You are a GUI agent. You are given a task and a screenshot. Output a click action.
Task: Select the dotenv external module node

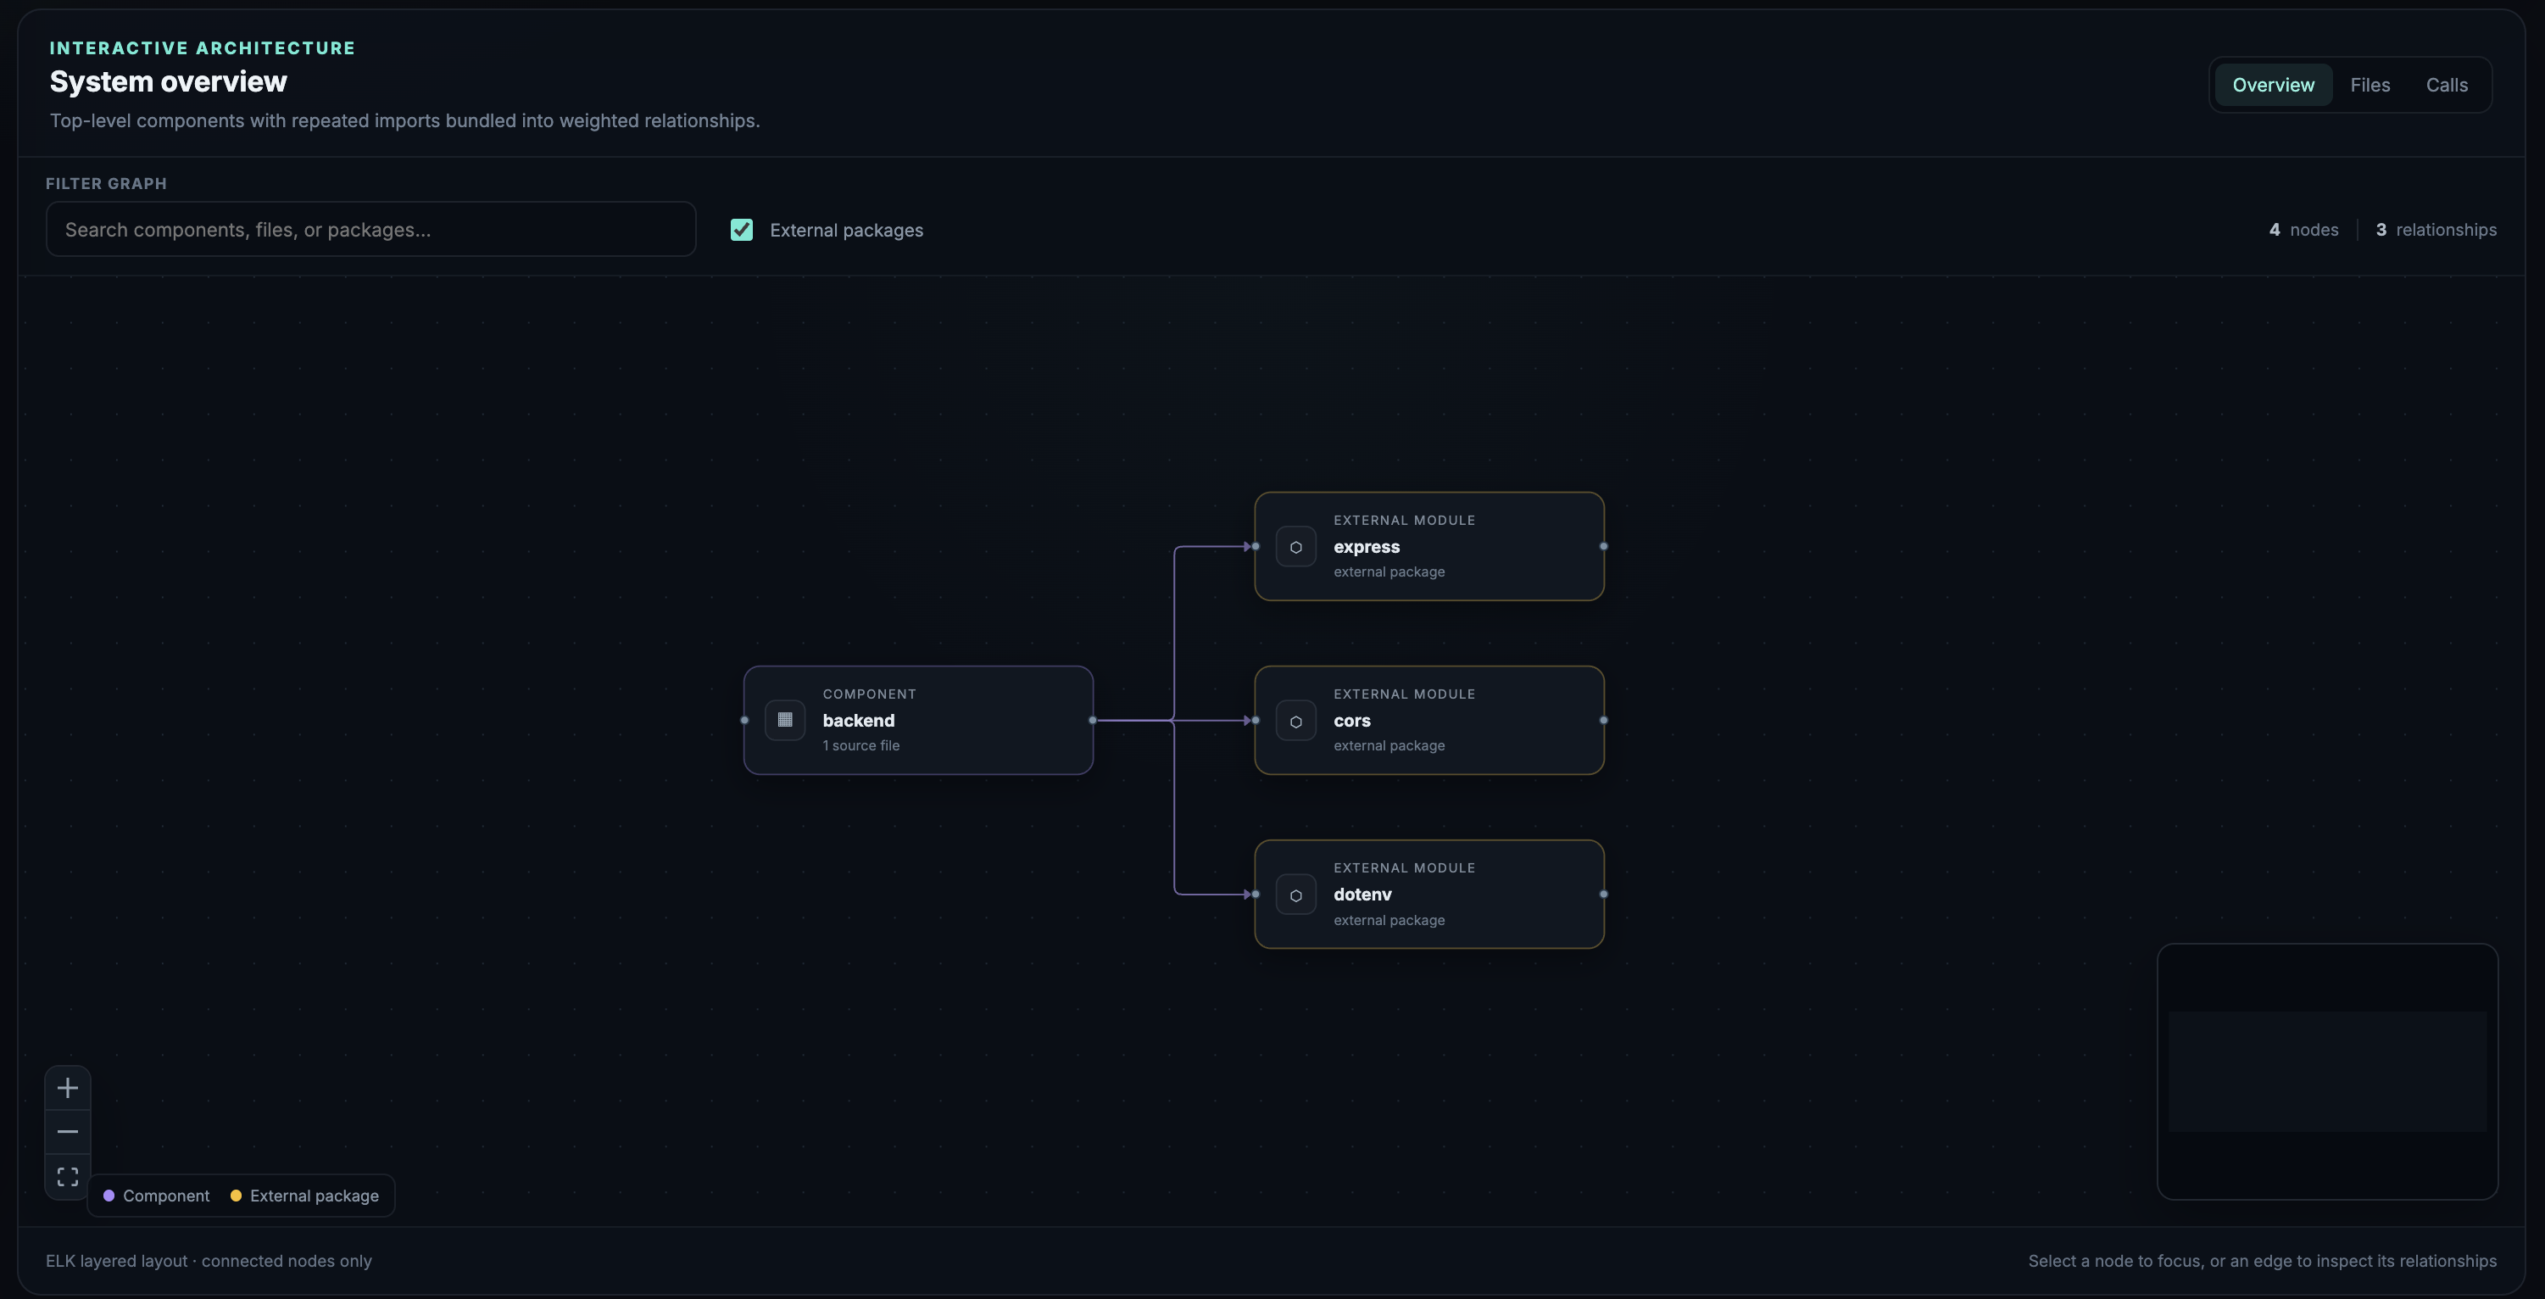coord(1428,894)
